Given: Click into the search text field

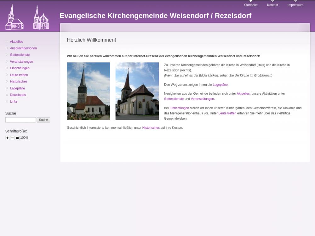Looking at the screenshot, I should [x=20, y=120].
